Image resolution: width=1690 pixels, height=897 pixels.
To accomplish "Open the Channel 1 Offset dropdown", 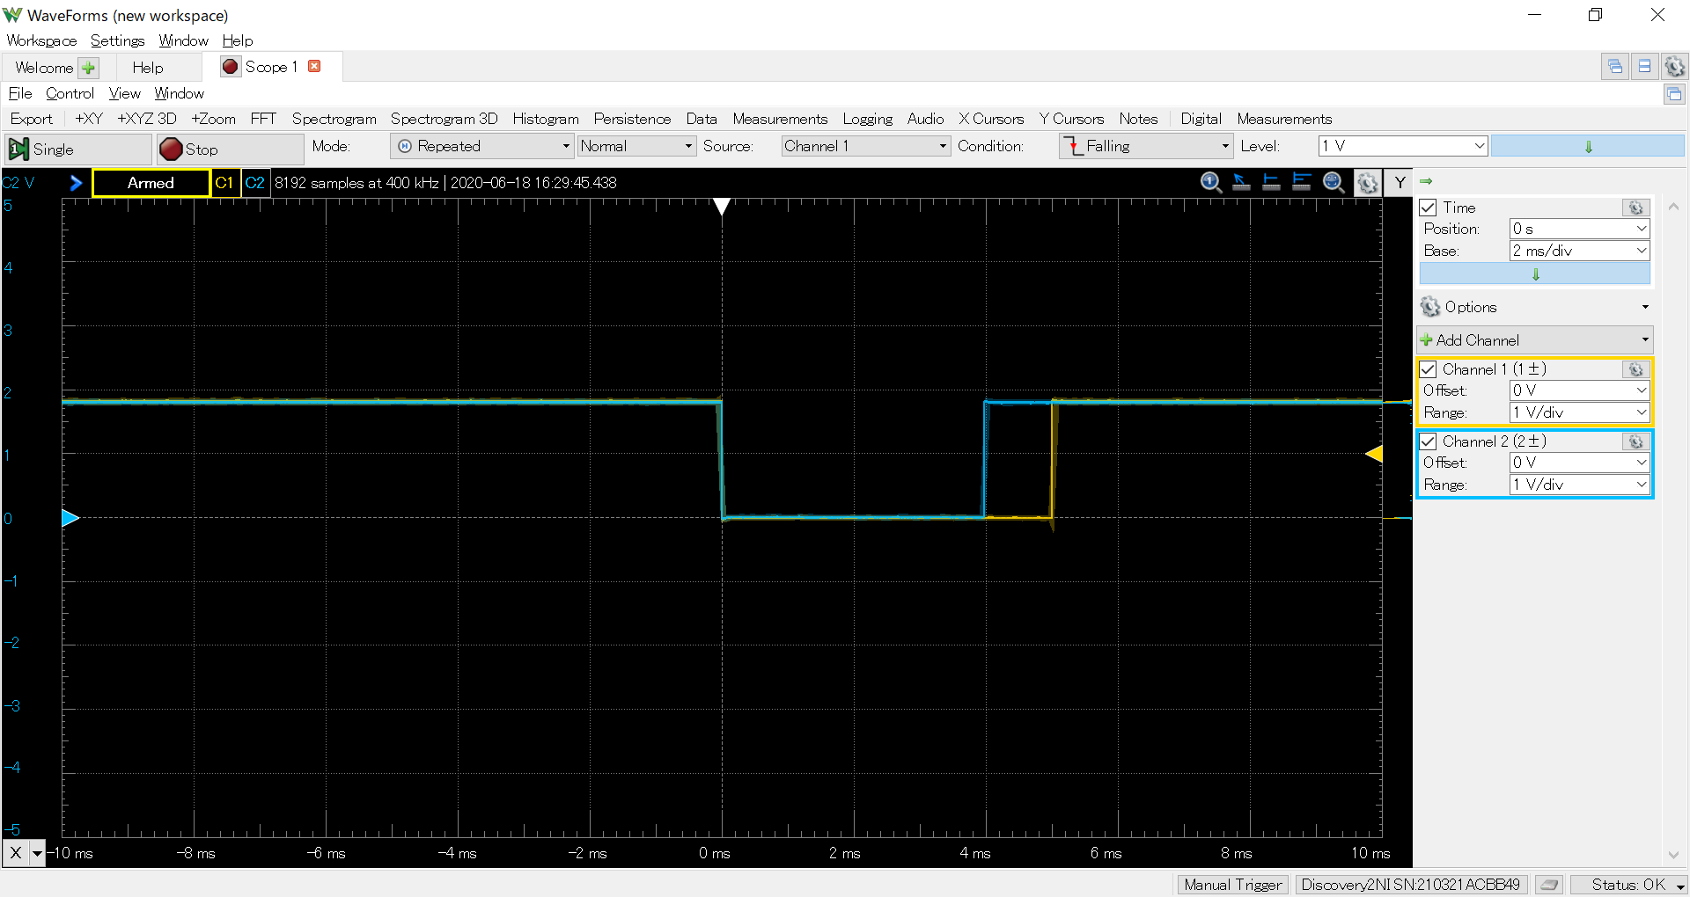I will (1579, 390).
